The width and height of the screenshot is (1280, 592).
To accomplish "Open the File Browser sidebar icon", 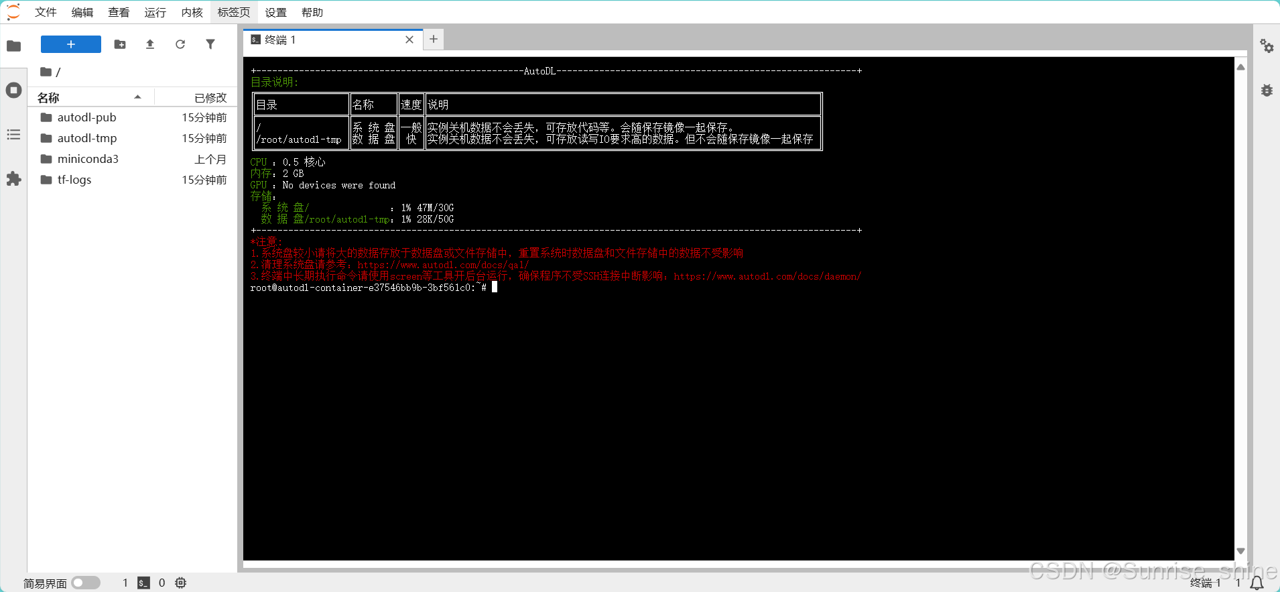I will 13,46.
